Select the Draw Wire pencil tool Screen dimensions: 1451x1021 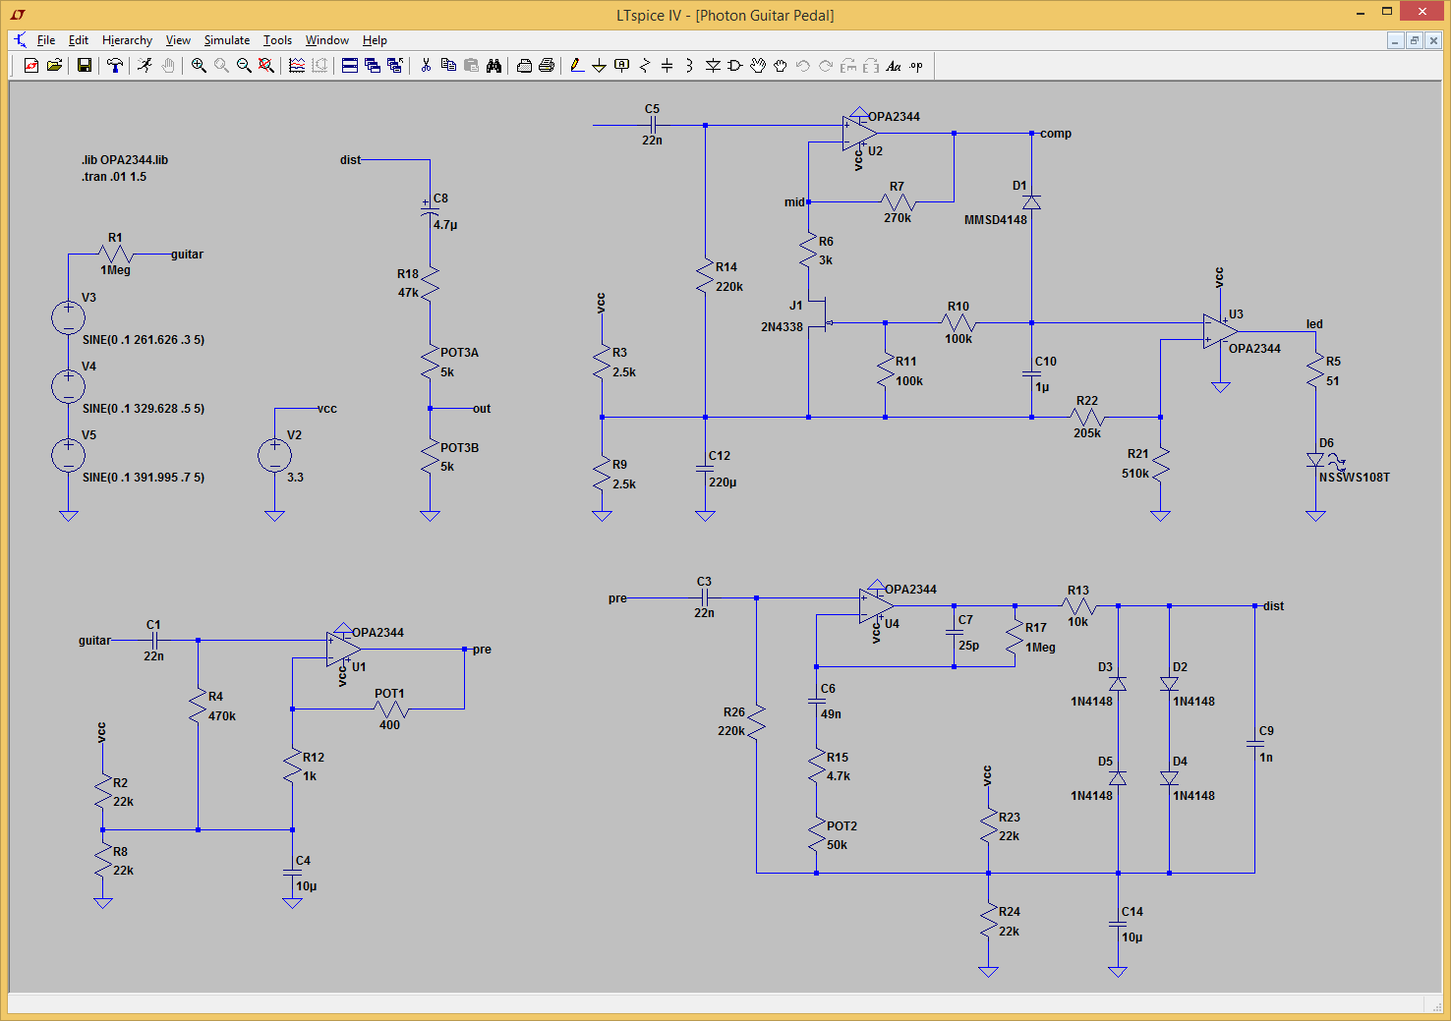577,66
